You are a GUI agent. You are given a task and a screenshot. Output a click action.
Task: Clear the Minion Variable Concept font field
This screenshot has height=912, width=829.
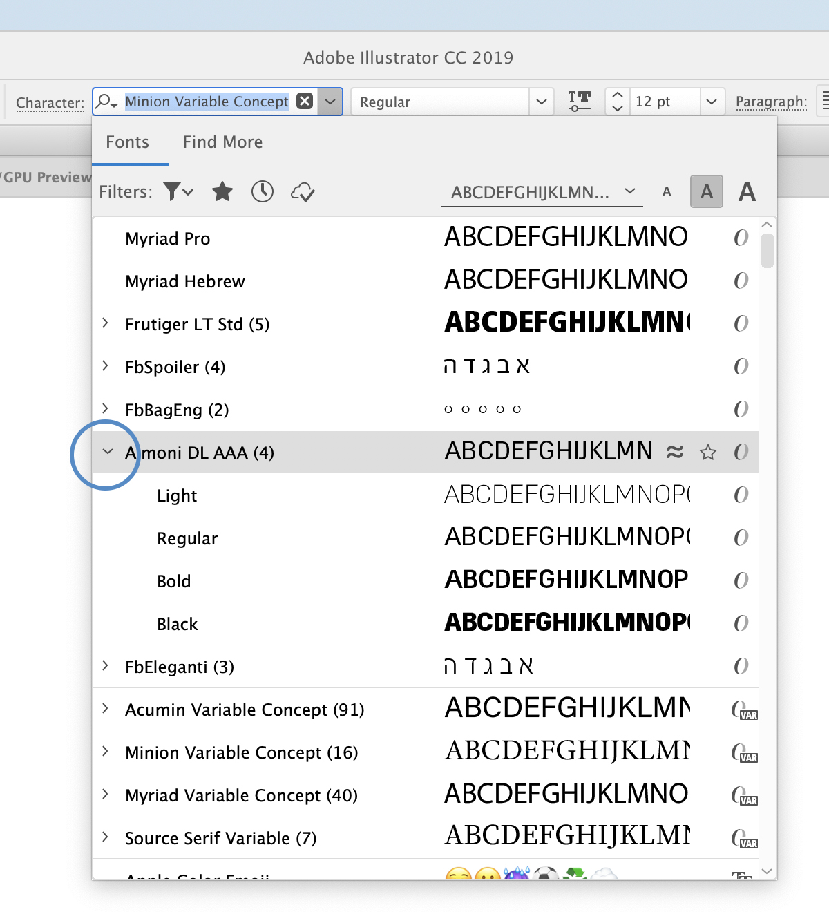click(305, 101)
